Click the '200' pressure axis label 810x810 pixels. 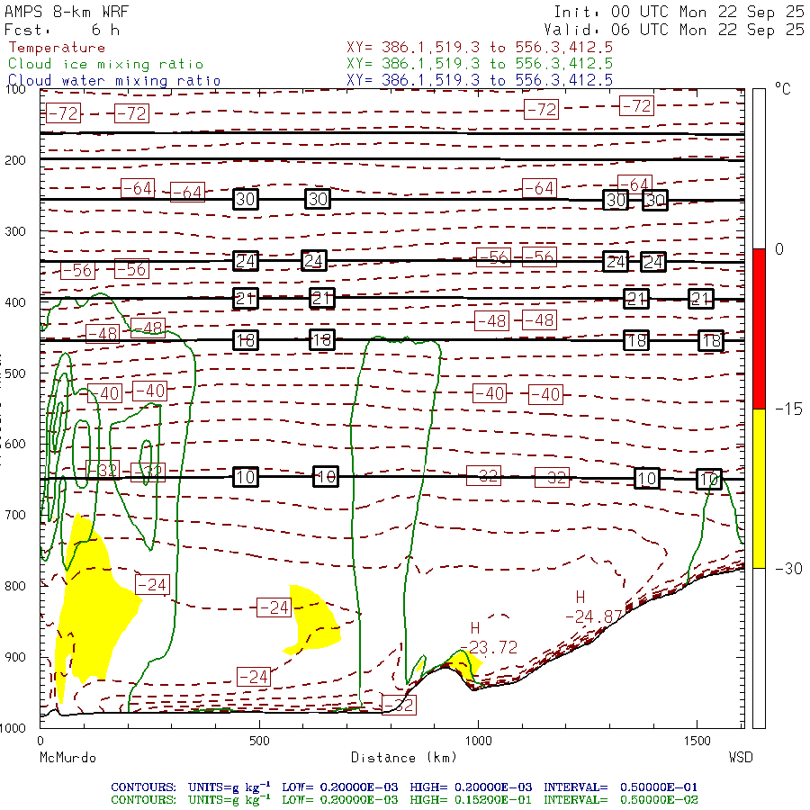coord(15,160)
